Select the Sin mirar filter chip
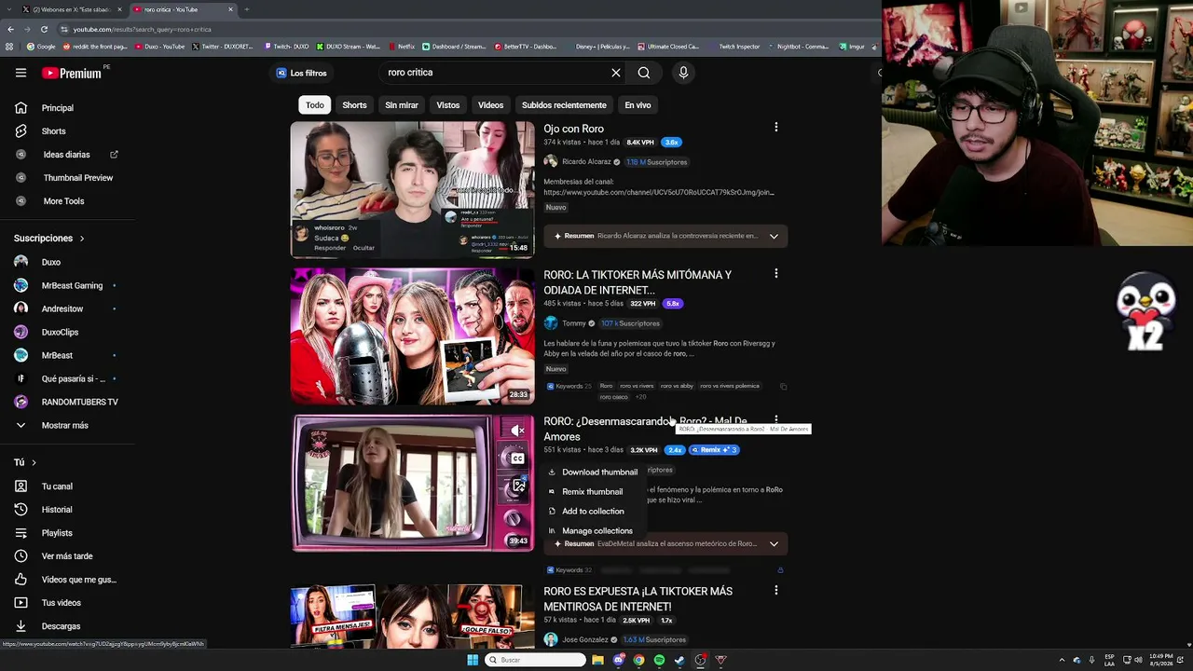Image resolution: width=1193 pixels, height=671 pixels. point(402,105)
